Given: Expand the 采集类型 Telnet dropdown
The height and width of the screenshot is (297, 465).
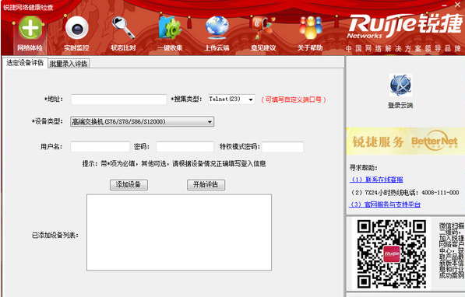Looking at the screenshot, I should coord(231,100).
